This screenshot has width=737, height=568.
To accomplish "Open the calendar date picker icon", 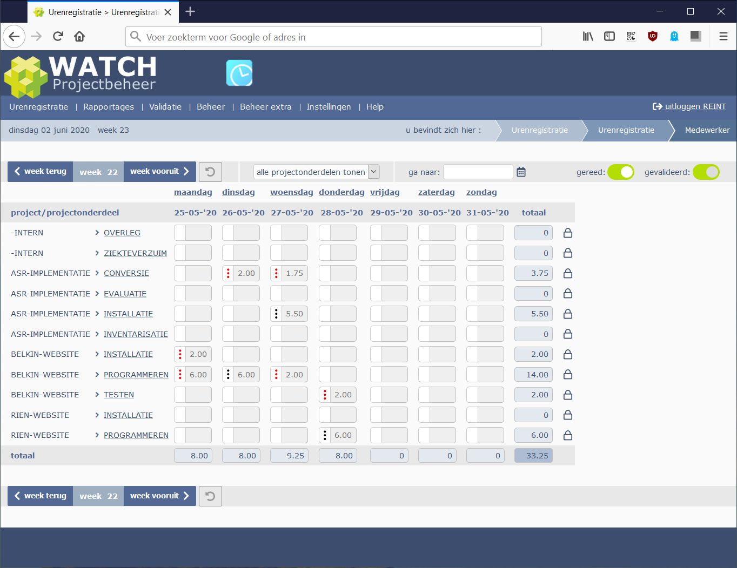I will 521,172.
